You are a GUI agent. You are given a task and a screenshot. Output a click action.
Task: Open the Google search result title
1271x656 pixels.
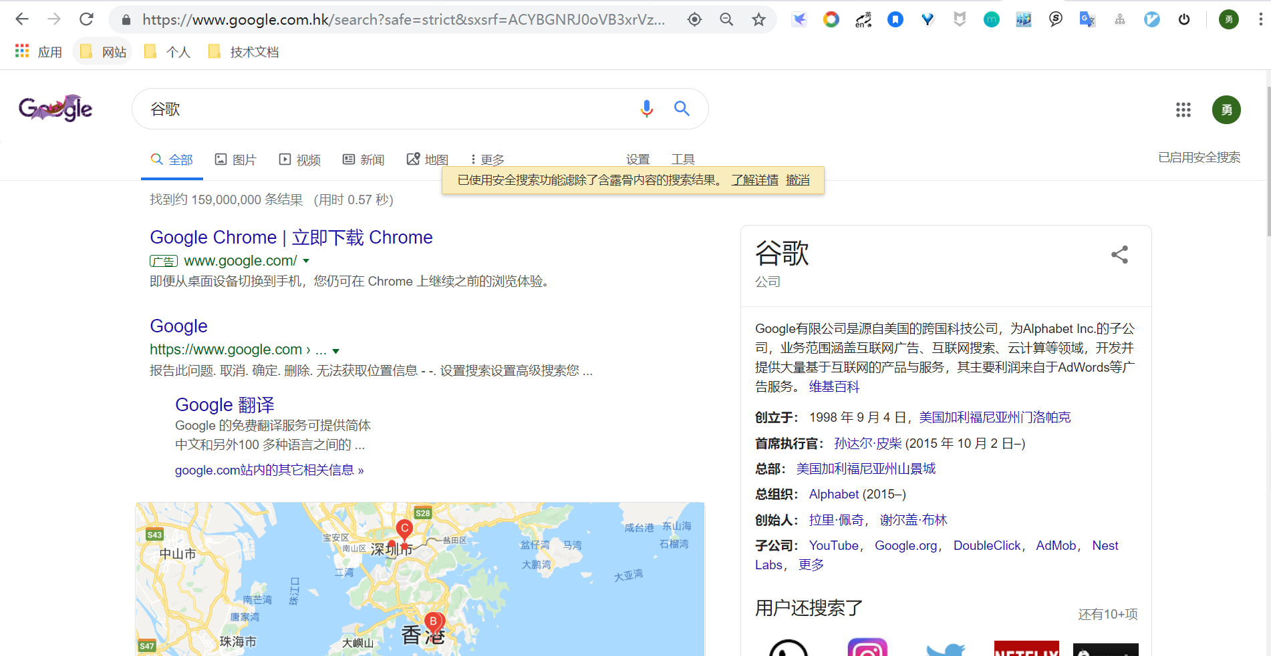(178, 326)
